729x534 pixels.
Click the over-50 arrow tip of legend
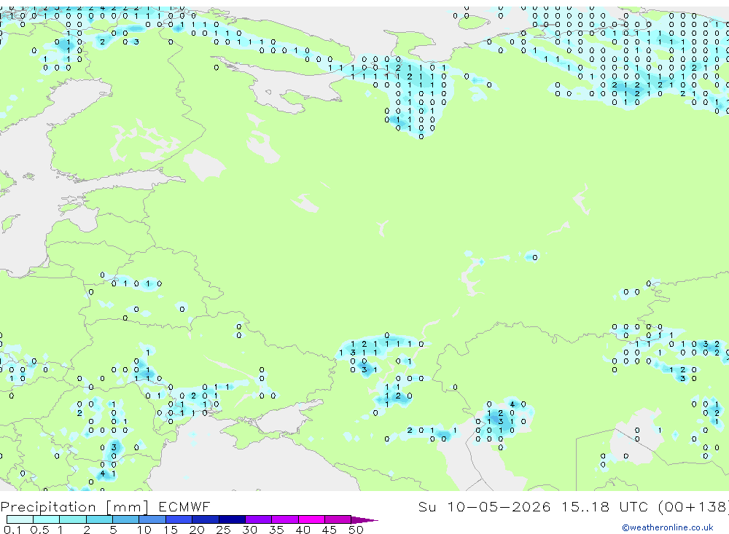364,519
